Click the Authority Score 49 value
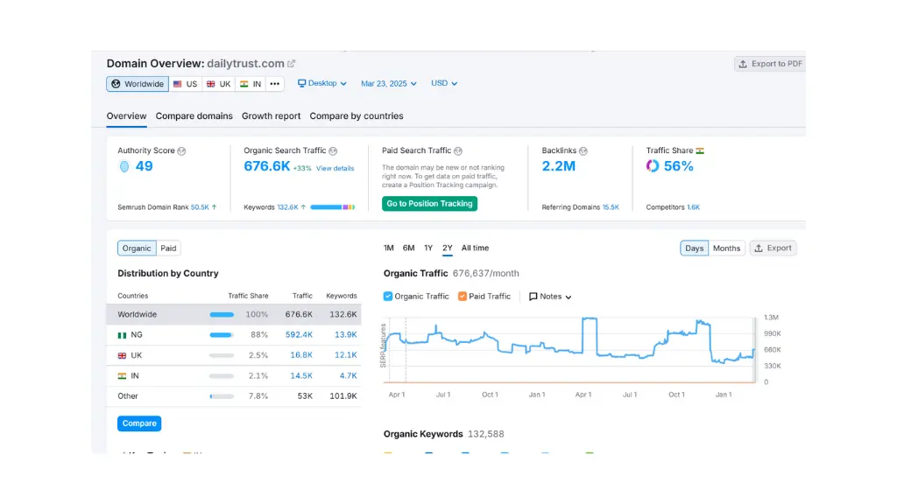 click(145, 166)
